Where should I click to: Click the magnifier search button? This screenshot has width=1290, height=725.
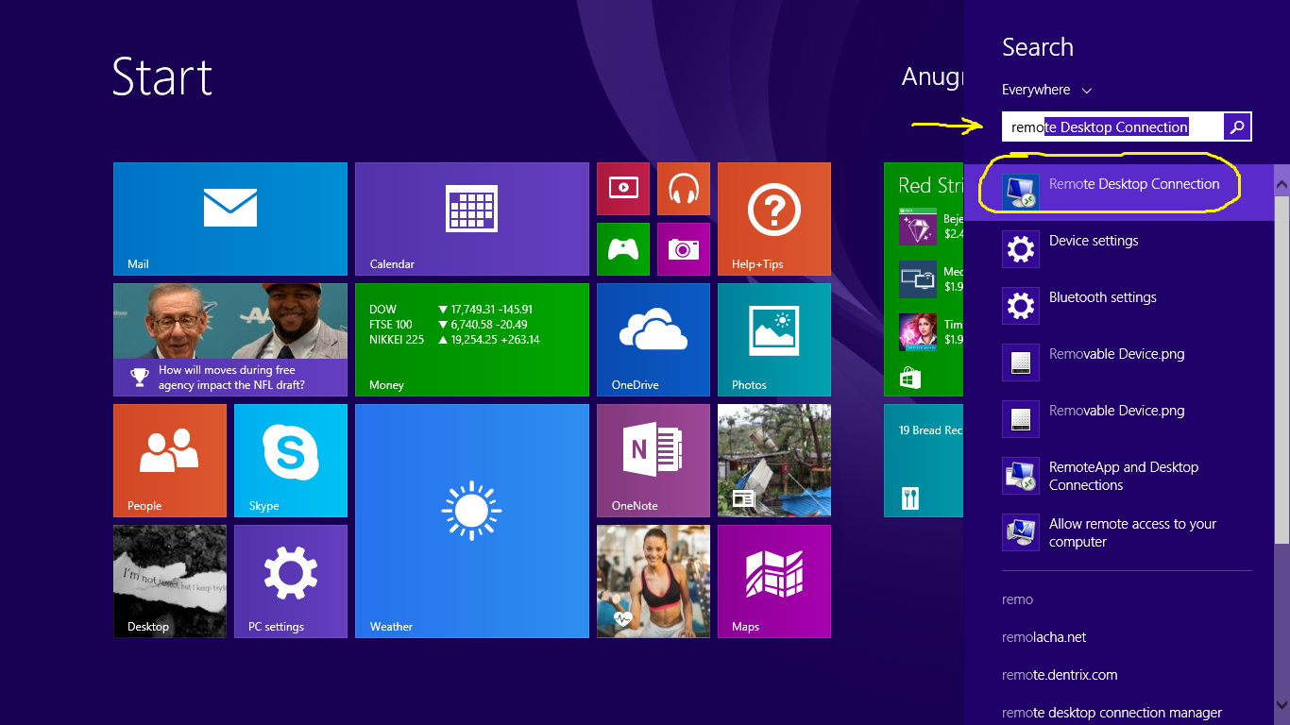click(1237, 126)
